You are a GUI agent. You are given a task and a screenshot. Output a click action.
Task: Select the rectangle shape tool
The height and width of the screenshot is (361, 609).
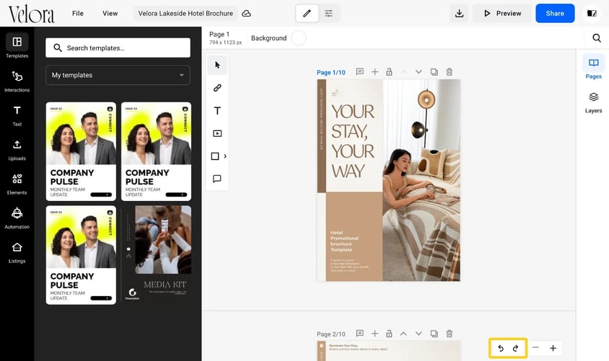coord(215,156)
